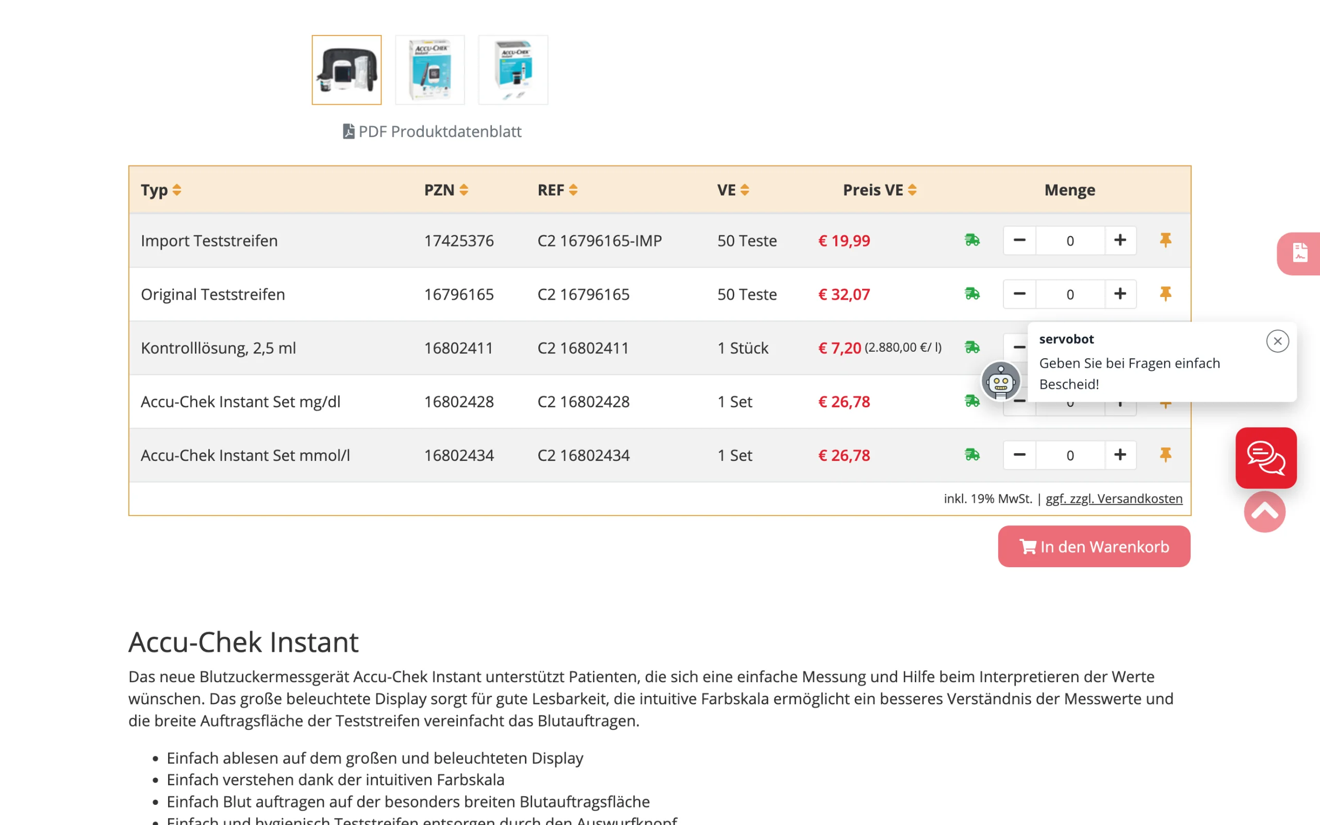This screenshot has width=1320, height=825.
Task: Close the servobot chat popup
Action: (x=1277, y=341)
